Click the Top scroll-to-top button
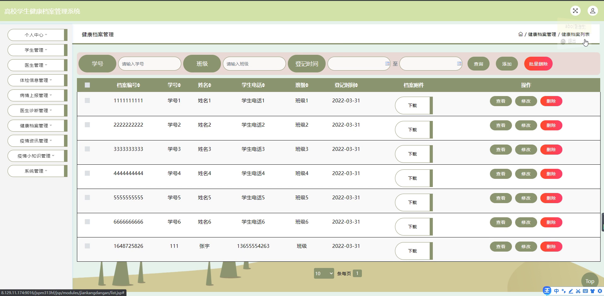Viewport: 604px width, 296px height. 590,281
